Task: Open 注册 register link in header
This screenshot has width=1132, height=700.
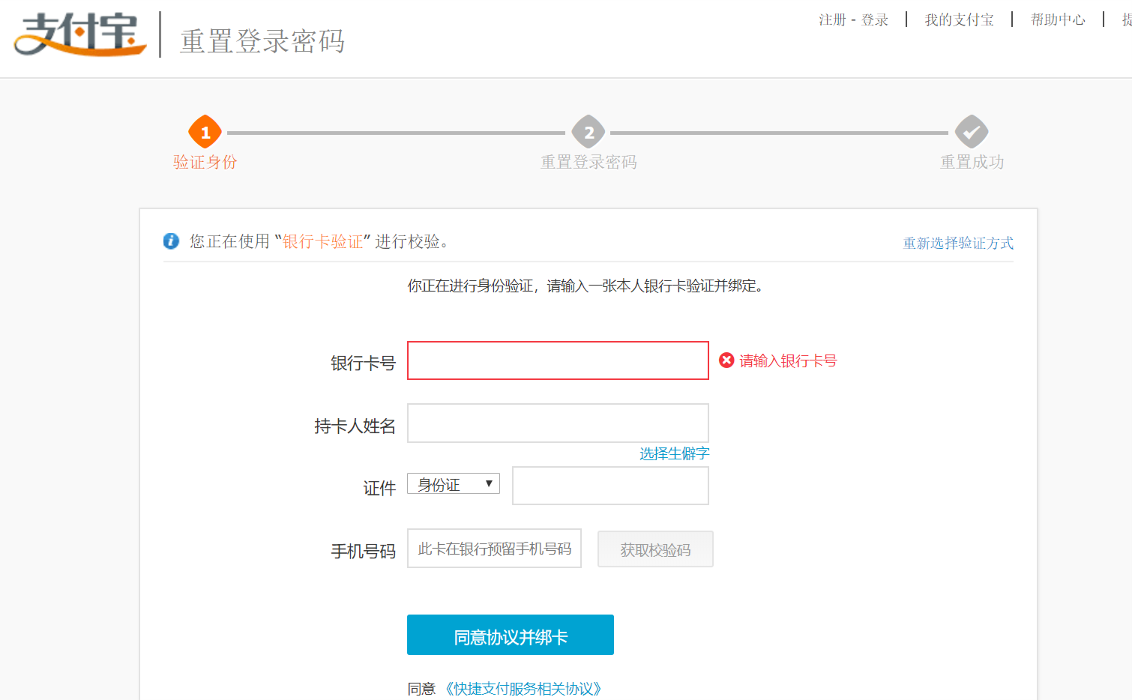Action: [832, 20]
